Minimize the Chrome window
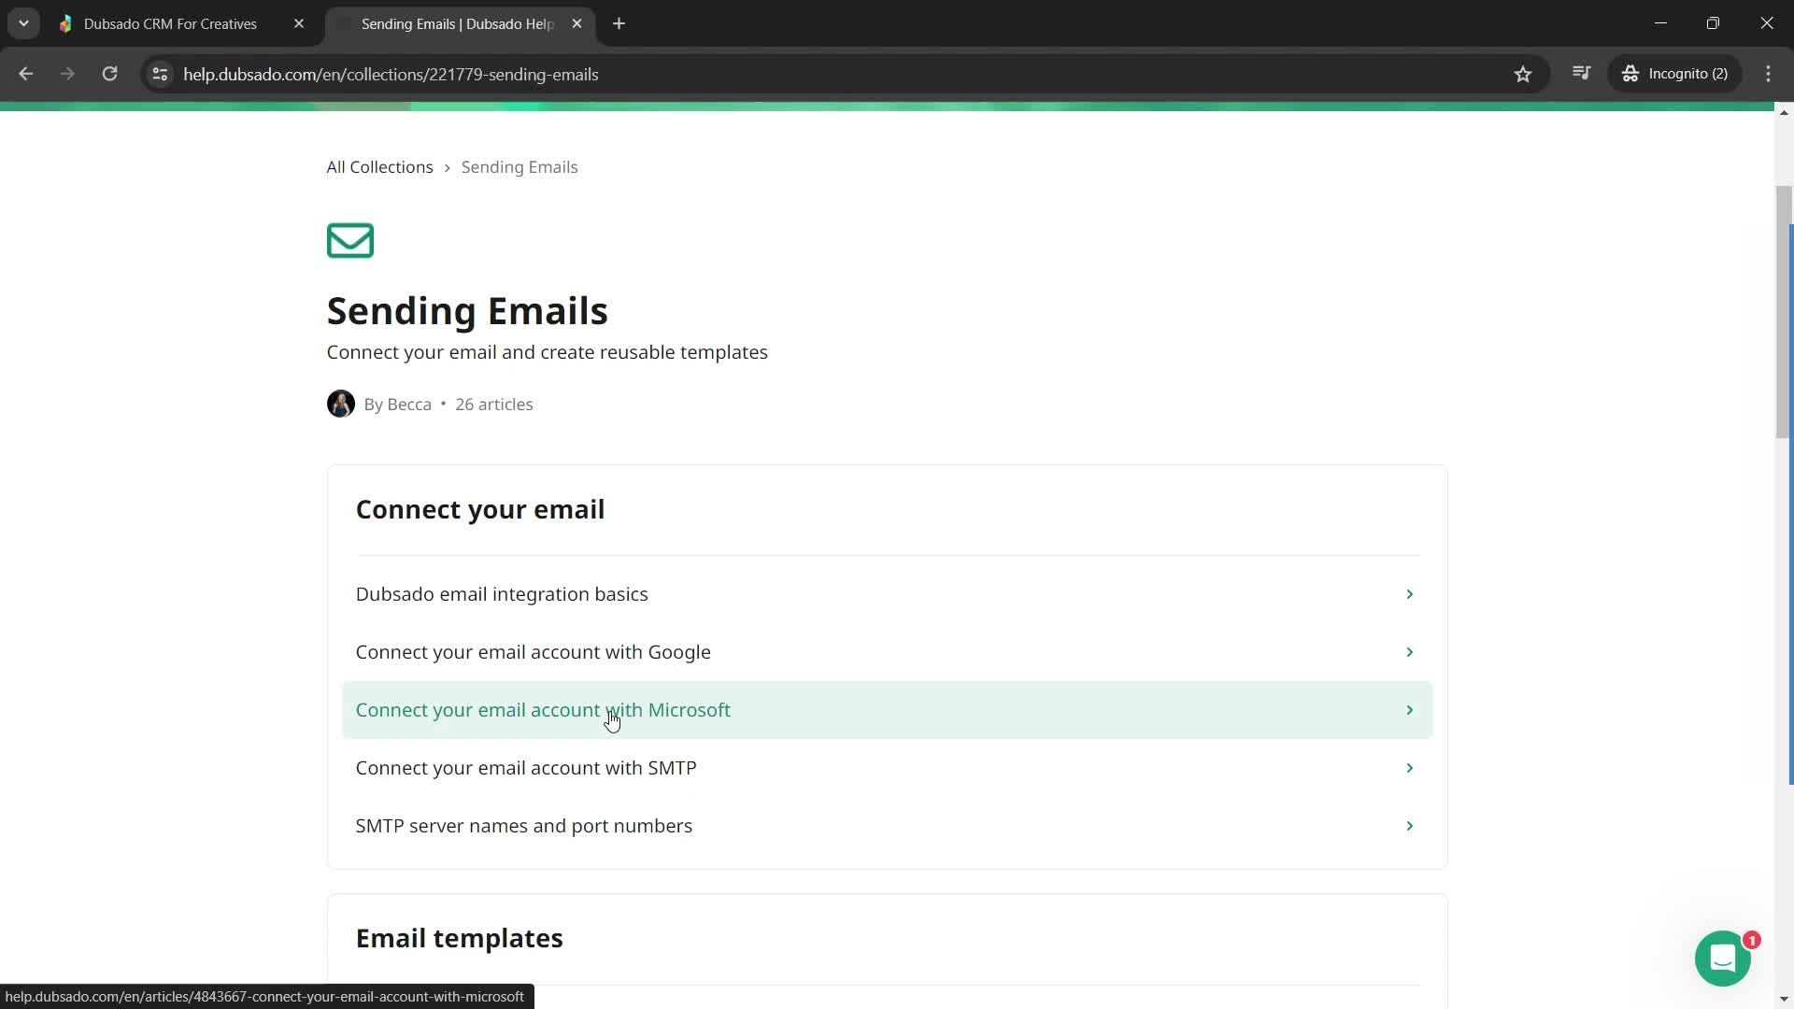The width and height of the screenshot is (1794, 1009). tap(1660, 23)
